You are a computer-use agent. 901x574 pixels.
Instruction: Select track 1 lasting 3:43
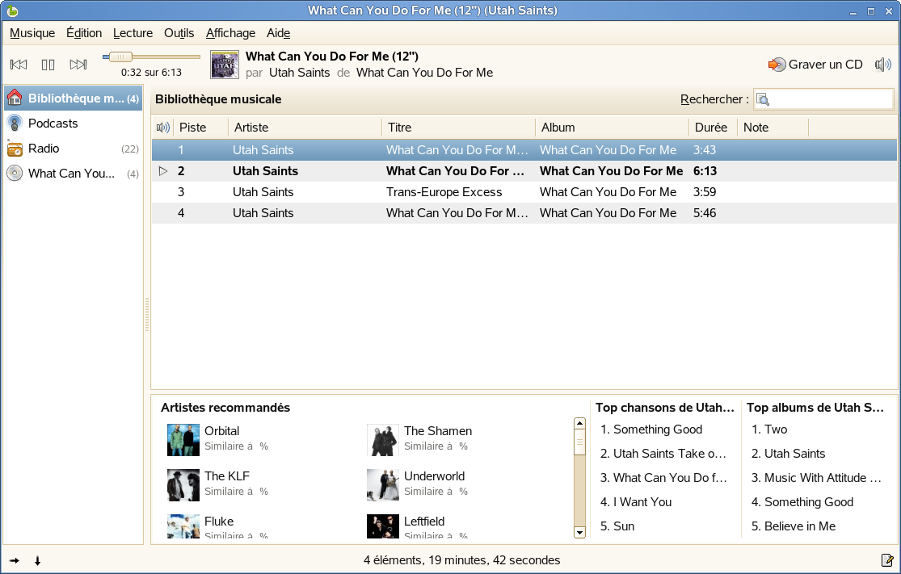pyautogui.click(x=524, y=150)
